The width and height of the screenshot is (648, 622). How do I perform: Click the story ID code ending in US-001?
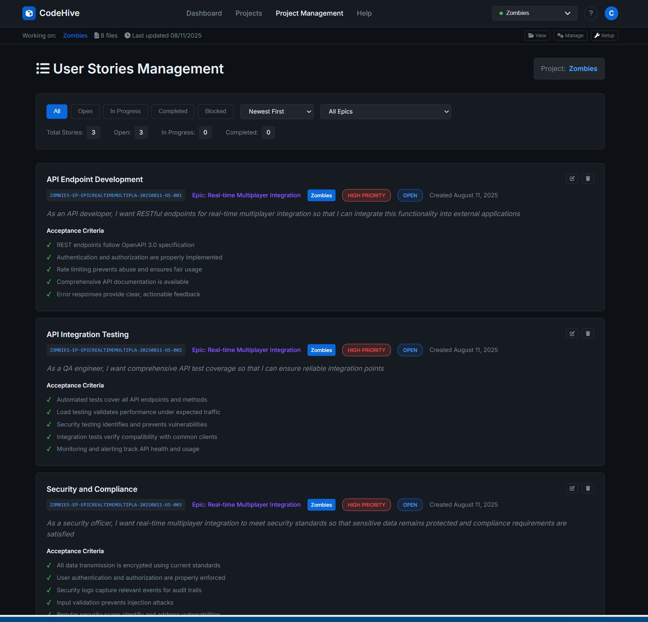115,195
